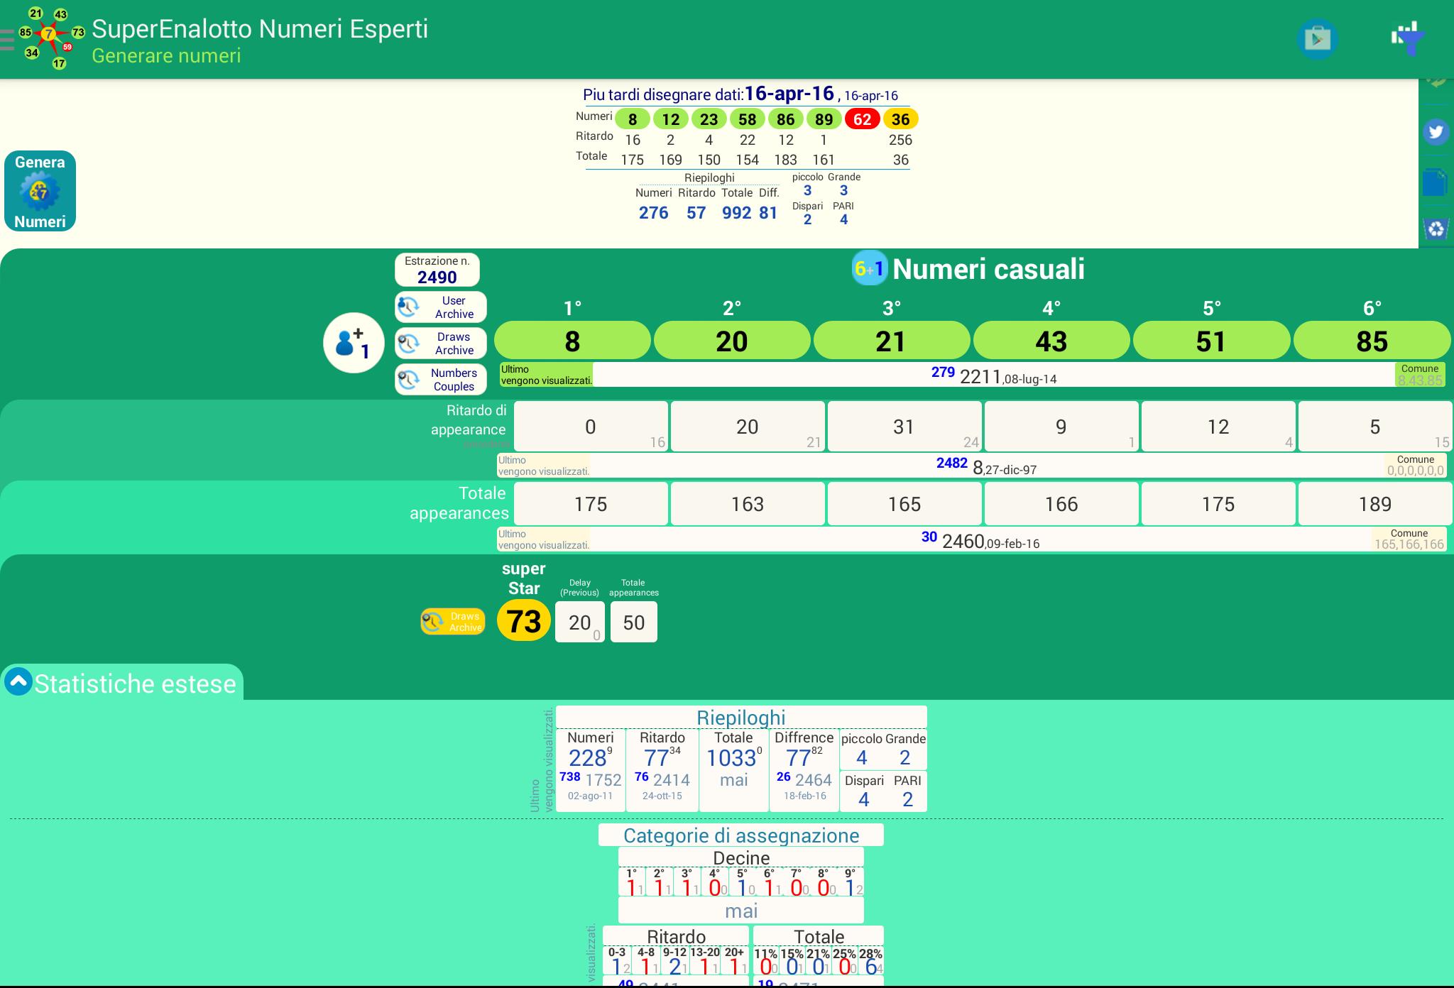Tap the 6+1 Numeri casuali badge
The height and width of the screenshot is (988, 1454).
click(870, 268)
